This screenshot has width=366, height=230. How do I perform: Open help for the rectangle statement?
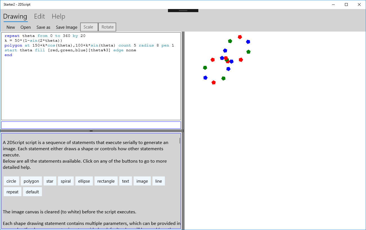tap(106, 181)
